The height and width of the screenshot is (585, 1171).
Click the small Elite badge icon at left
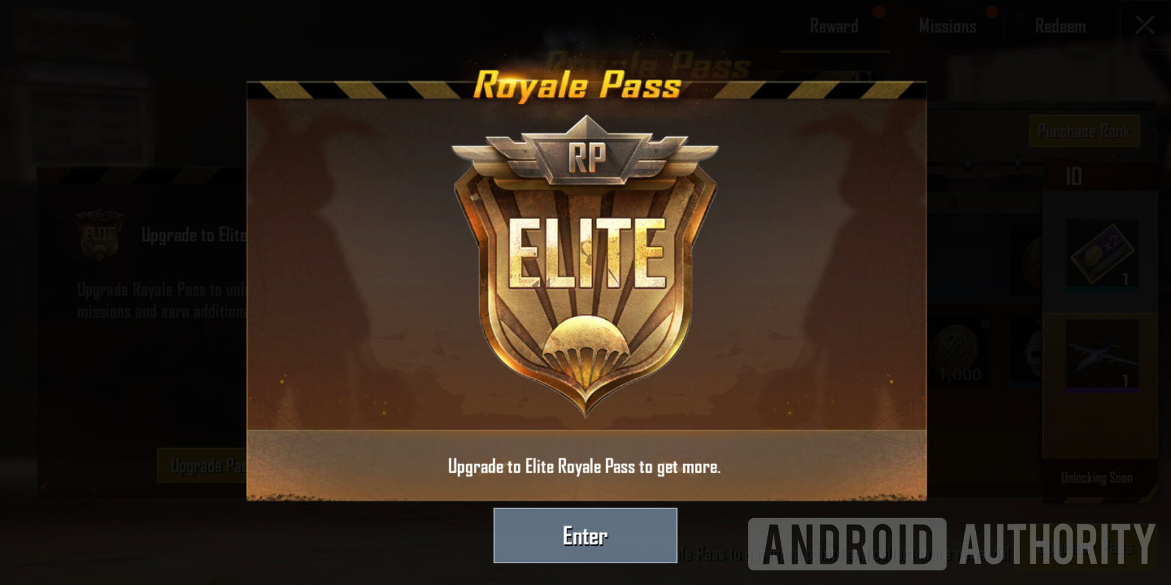point(99,235)
